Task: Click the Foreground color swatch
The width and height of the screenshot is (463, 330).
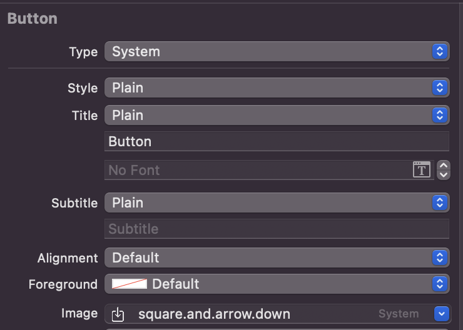Action: [x=130, y=284]
